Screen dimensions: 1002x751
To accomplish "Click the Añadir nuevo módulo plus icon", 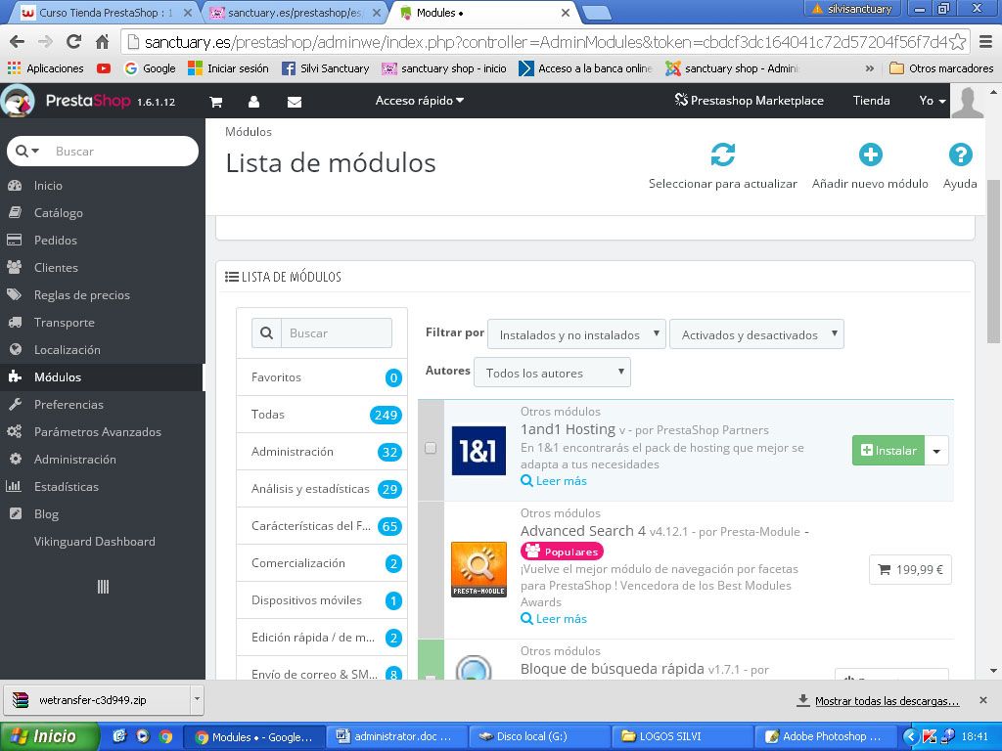I will pyautogui.click(x=870, y=155).
